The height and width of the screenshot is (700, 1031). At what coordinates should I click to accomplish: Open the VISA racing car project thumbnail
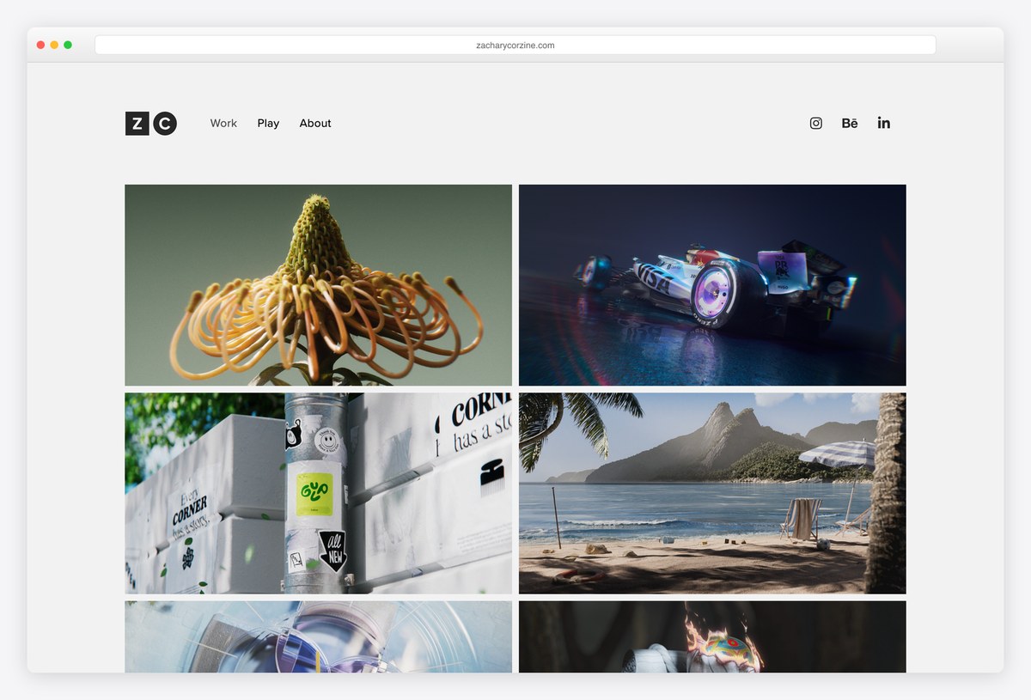[x=712, y=285]
